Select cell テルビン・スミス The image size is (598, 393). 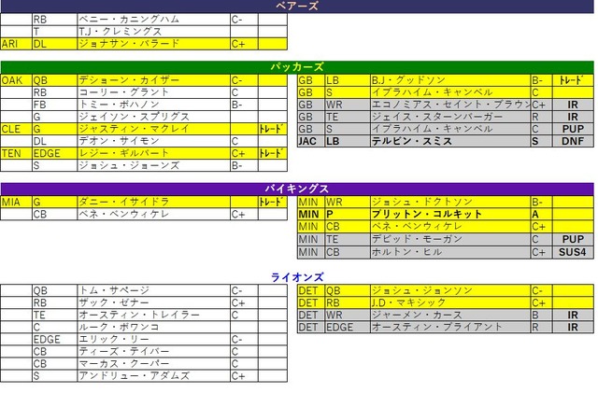tap(450, 141)
